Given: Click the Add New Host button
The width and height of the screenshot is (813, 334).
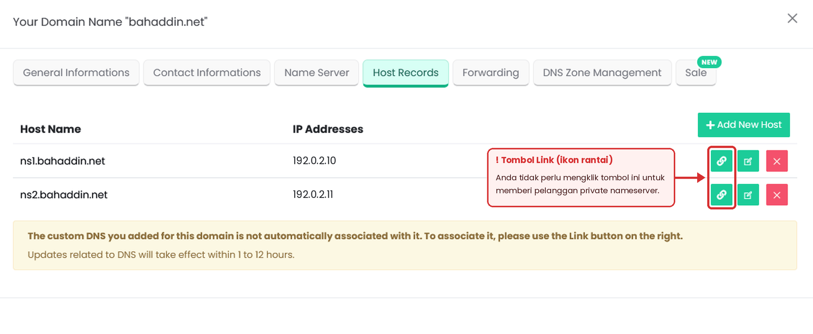Looking at the screenshot, I should tap(743, 125).
